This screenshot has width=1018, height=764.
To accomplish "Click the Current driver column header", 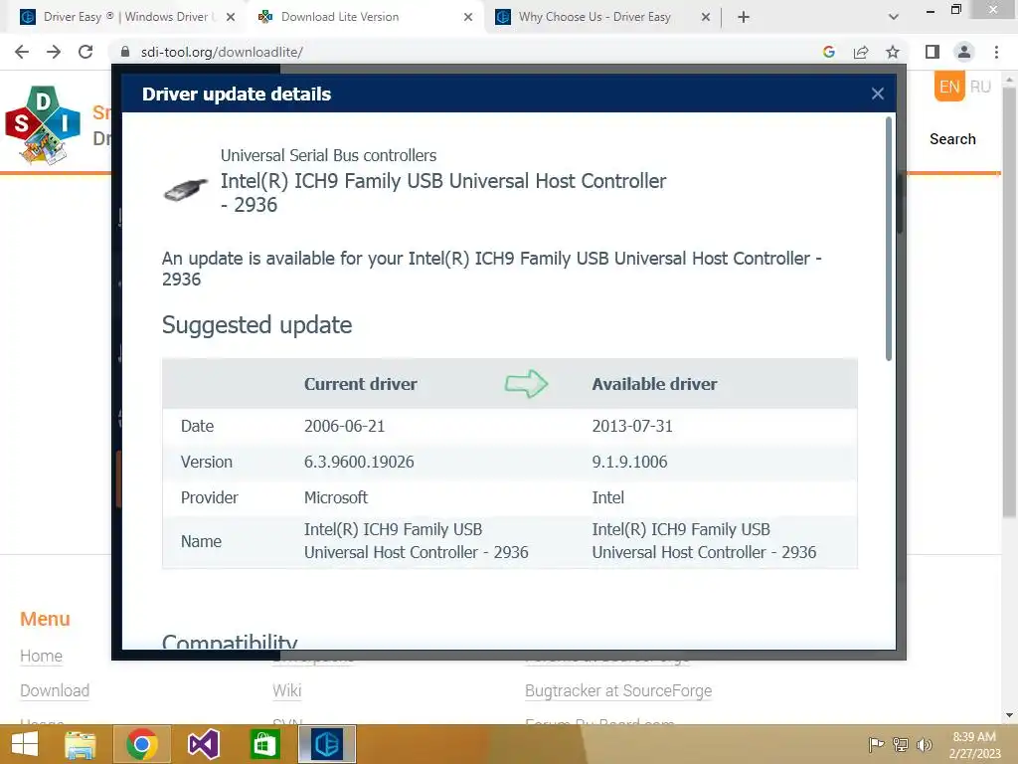I will (360, 384).
